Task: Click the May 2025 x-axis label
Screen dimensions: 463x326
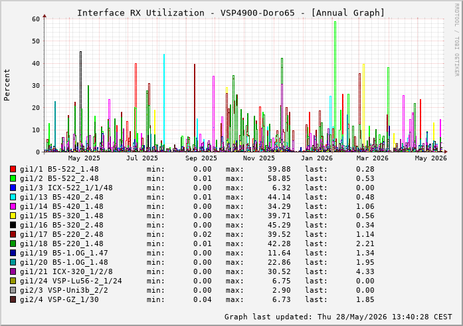Action: [x=84, y=158]
